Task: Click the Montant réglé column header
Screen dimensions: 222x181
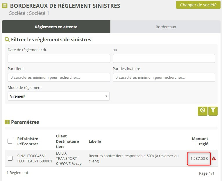Action: pos(200,141)
